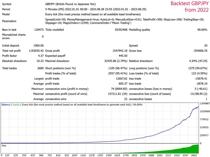Click the Period value '5 Minutes (M5)' line
Viewport: 210px width, 157px height.
[96, 9]
